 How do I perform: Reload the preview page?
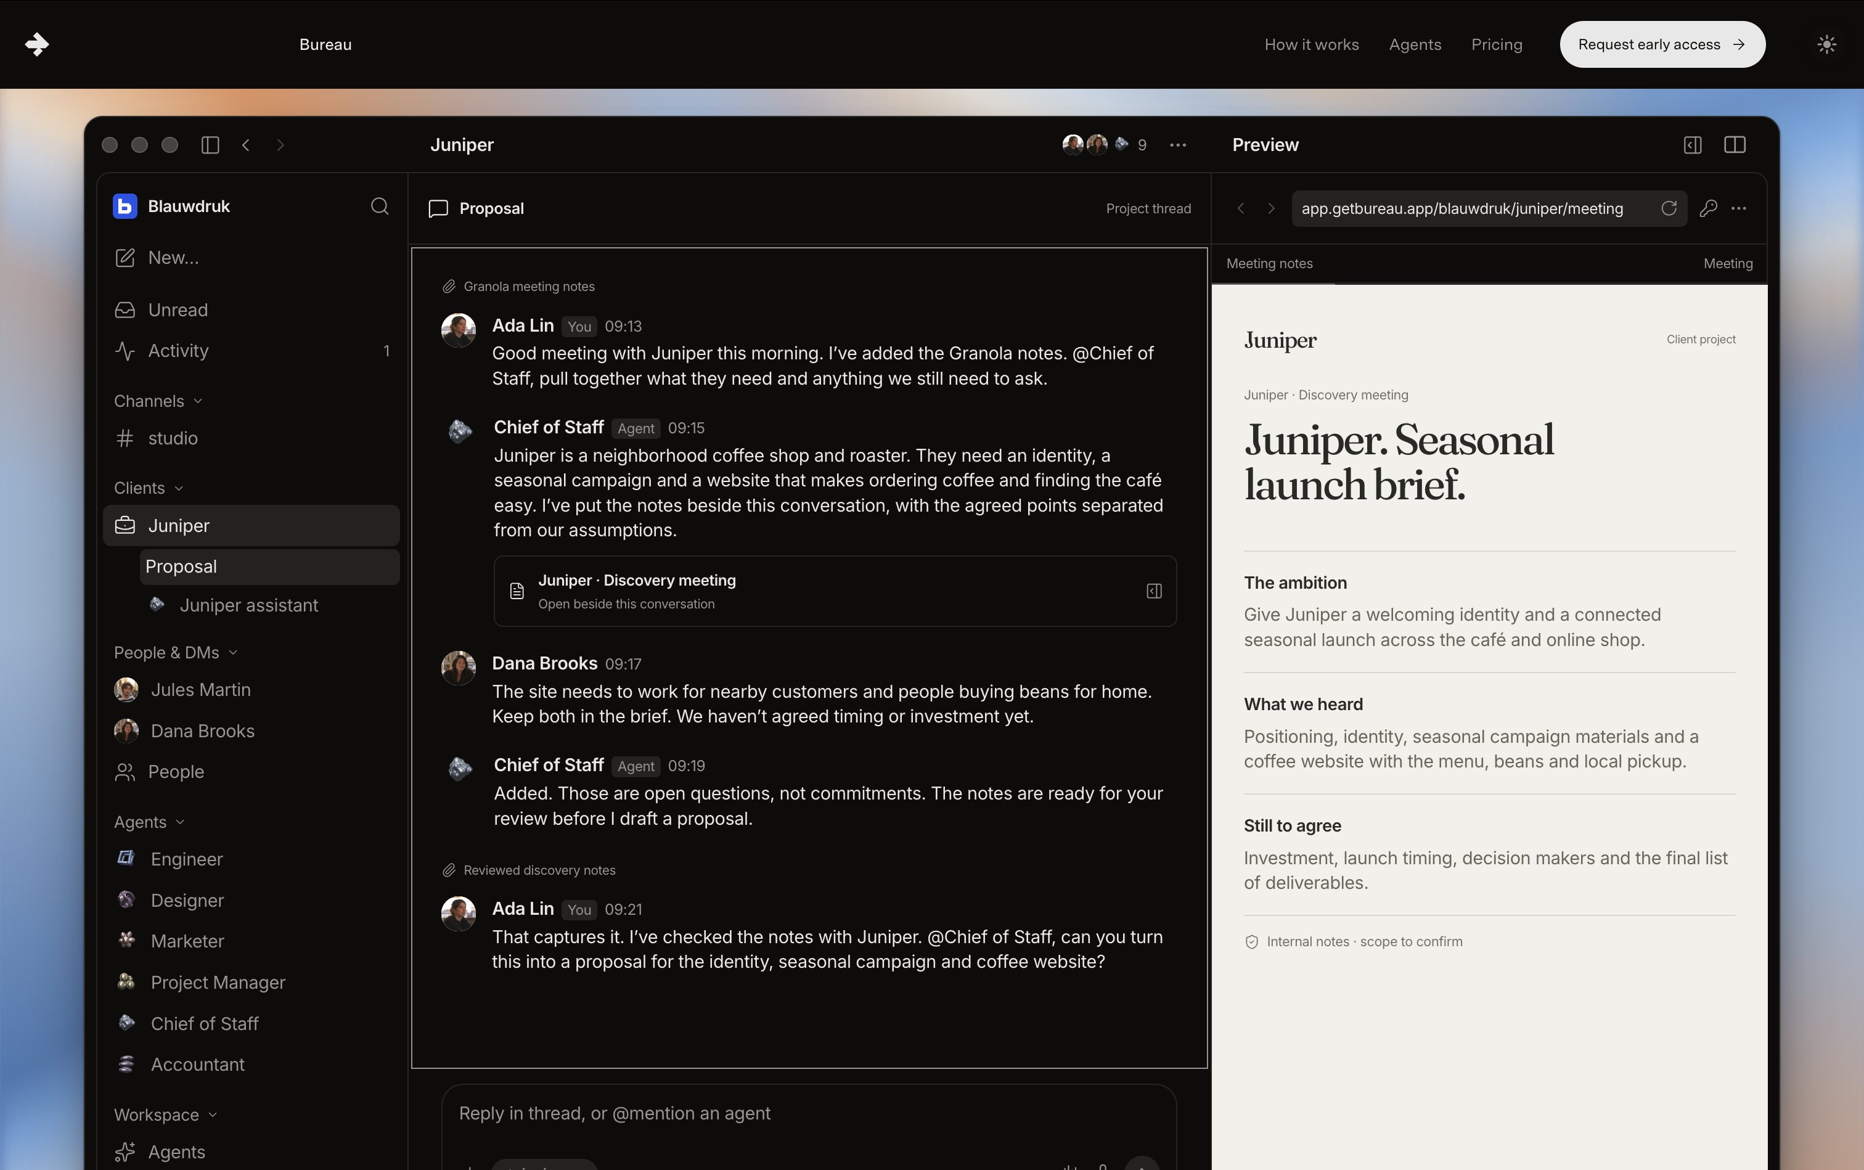pos(1668,208)
